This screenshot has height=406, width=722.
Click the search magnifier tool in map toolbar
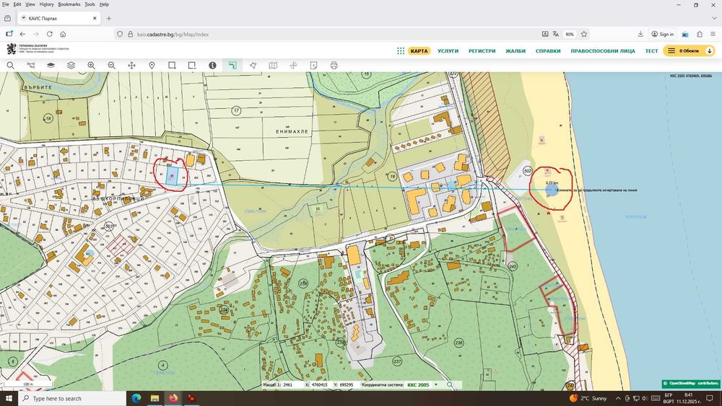pyautogui.click(x=10, y=66)
